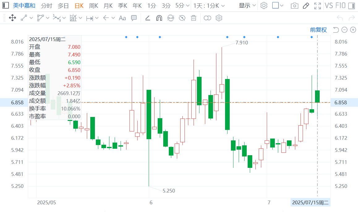Image resolution: width=358 pixels, height=212 pixels.
Task: Toggle the right side panel
Action: 351,6
